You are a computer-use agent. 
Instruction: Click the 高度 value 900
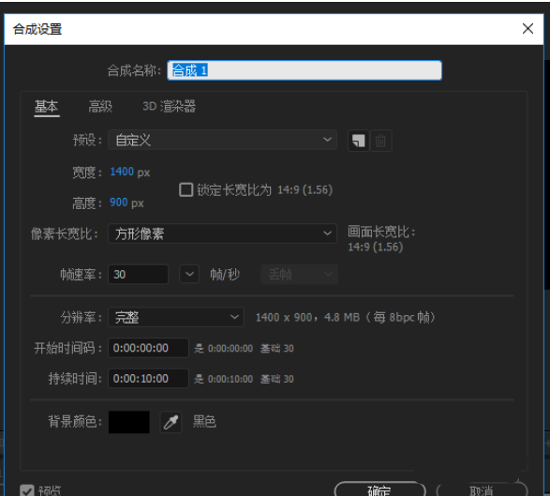tap(119, 203)
